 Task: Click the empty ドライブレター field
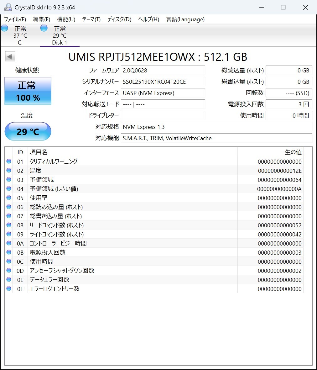[163, 115]
